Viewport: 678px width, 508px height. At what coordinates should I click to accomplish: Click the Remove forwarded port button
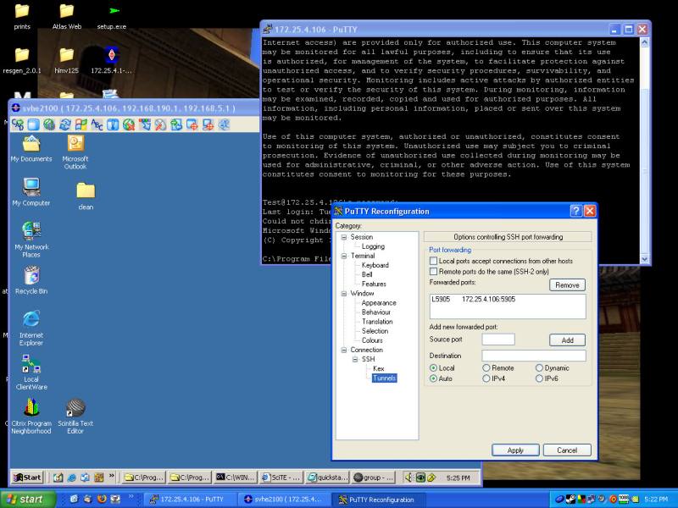[x=567, y=285]
